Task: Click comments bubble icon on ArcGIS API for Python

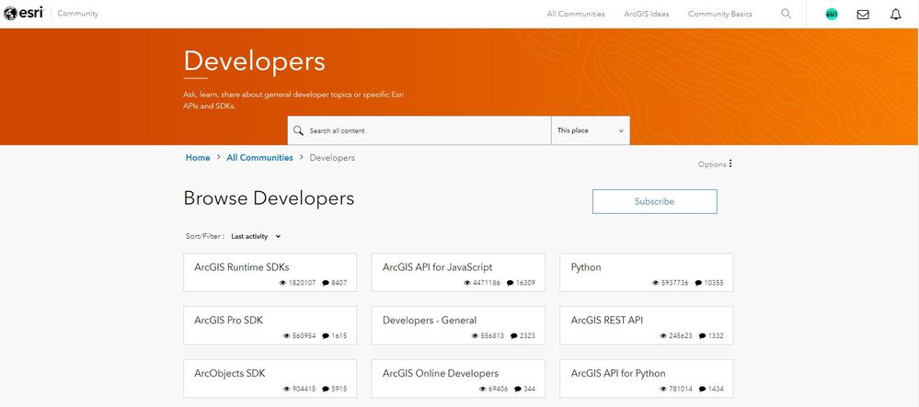Action: 702,389
